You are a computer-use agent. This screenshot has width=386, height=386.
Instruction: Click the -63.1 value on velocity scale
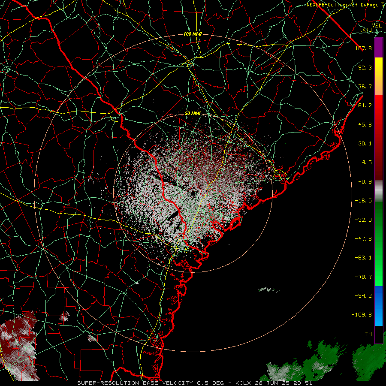click(363, 258)
